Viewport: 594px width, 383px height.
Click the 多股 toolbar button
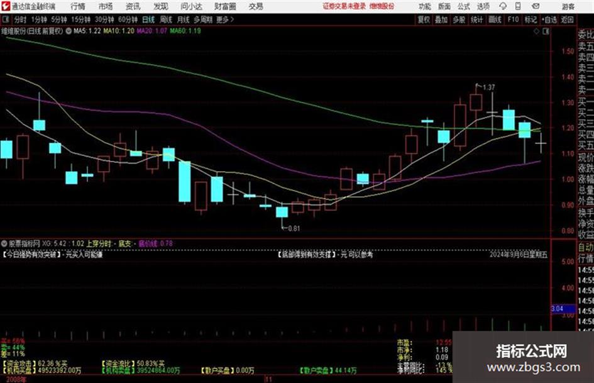[459, 19]
